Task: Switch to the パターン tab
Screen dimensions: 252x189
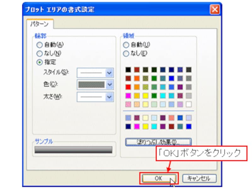Action: [x=39, y=24]
